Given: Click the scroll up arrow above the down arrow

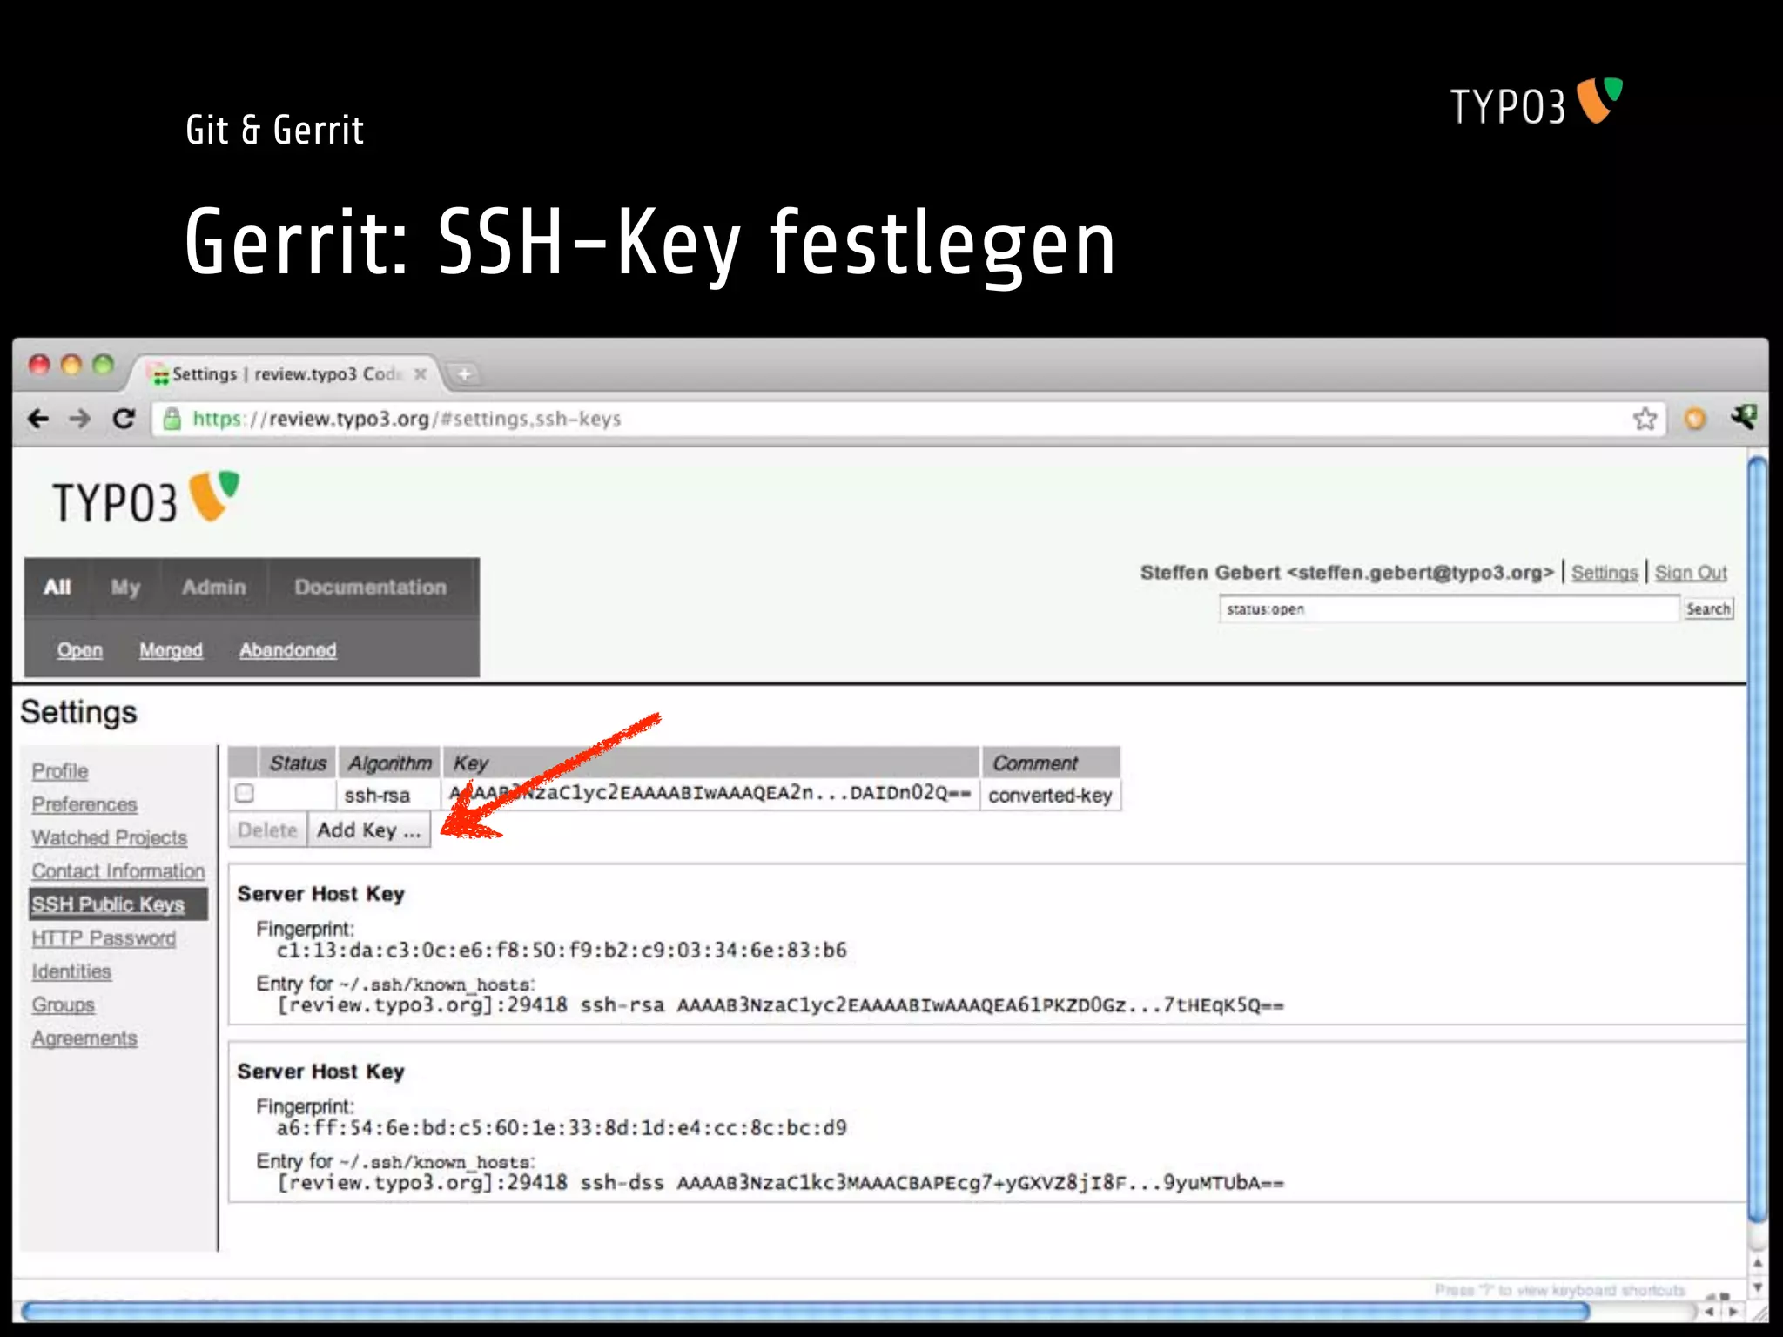Looking at the screenshot, I should [1758, 1263].
